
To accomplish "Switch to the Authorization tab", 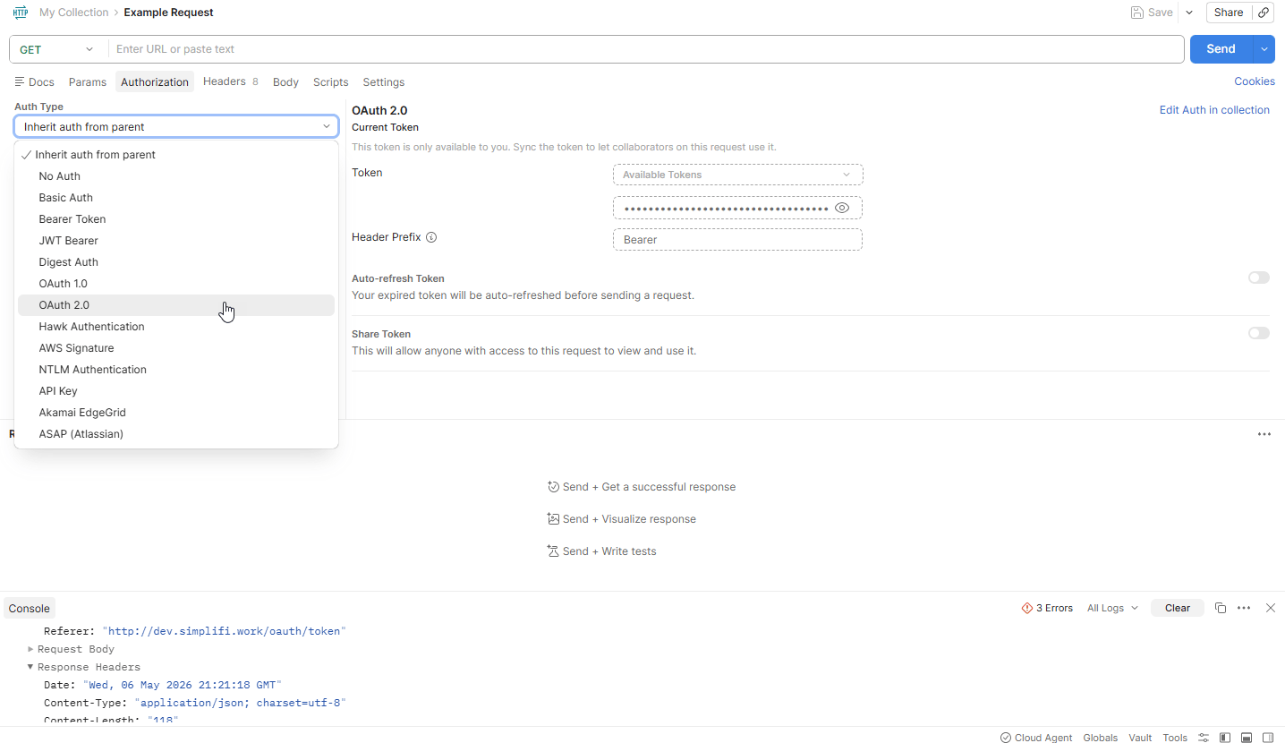I will tap(155, 81).
